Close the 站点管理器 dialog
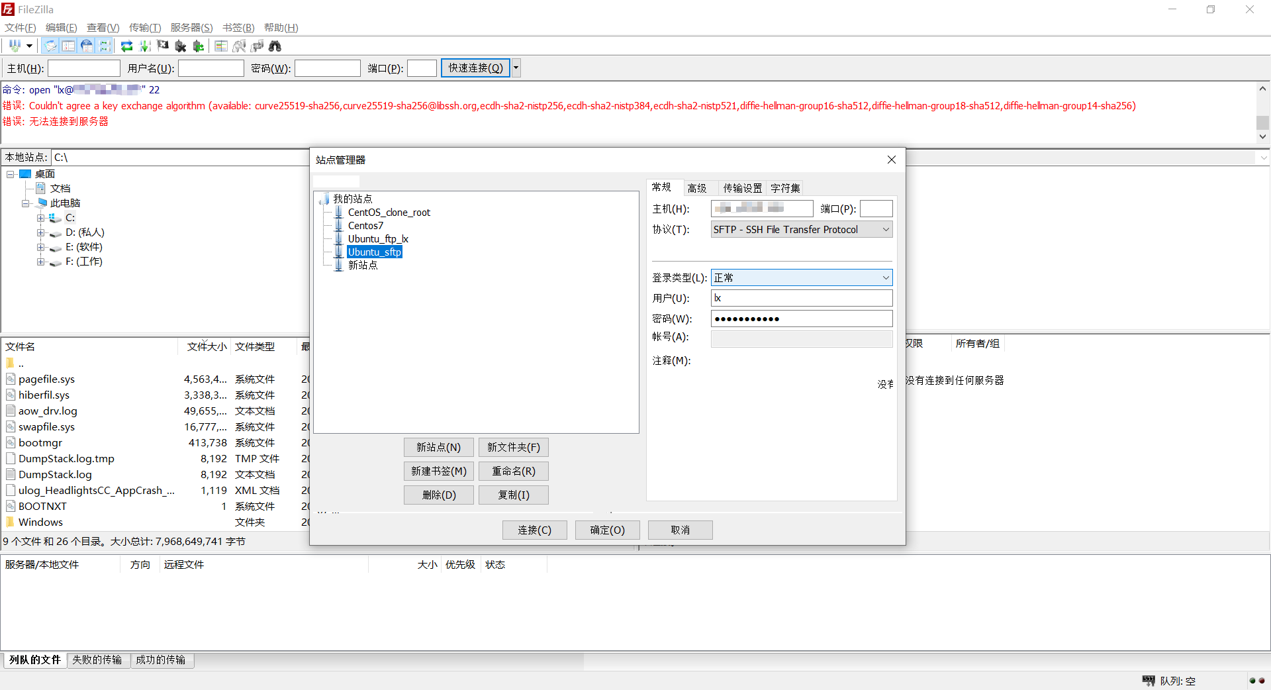Viewport: 1271px width, 690px height. point(892,160)
